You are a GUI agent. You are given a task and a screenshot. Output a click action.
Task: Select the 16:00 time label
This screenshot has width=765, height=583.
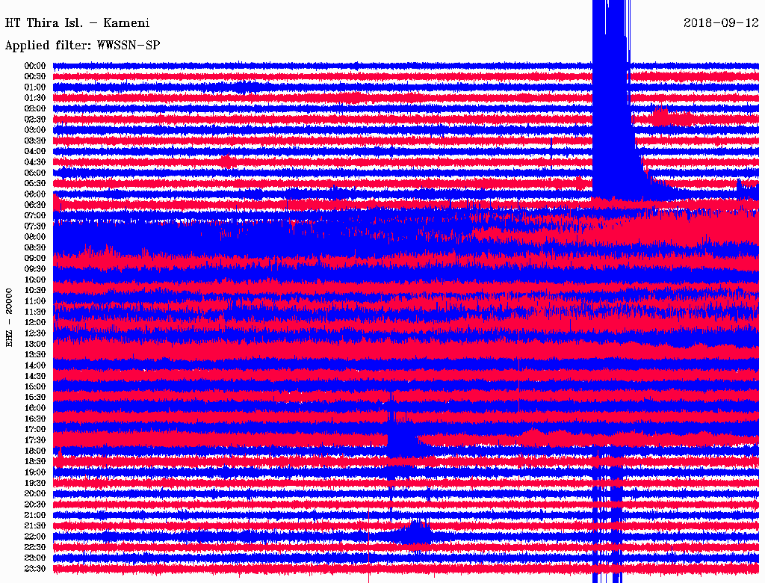35,408
